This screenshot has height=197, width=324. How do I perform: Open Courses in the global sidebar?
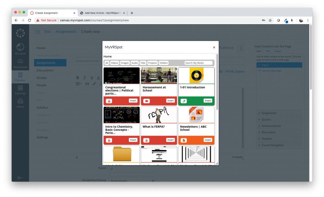pos(20,77)
